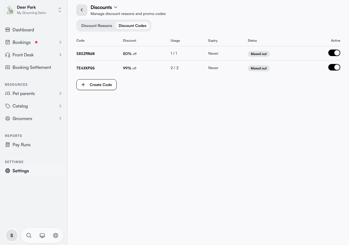Click the Expiry column header

(213, 41)
